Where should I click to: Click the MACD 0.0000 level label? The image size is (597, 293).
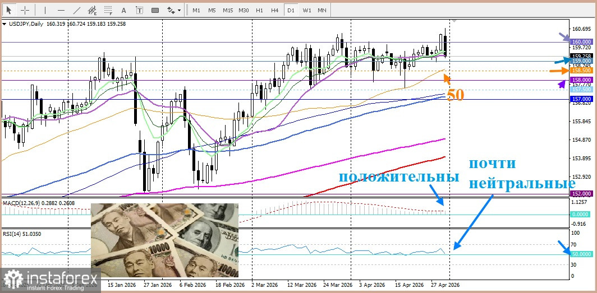click(x=581, y=215)
